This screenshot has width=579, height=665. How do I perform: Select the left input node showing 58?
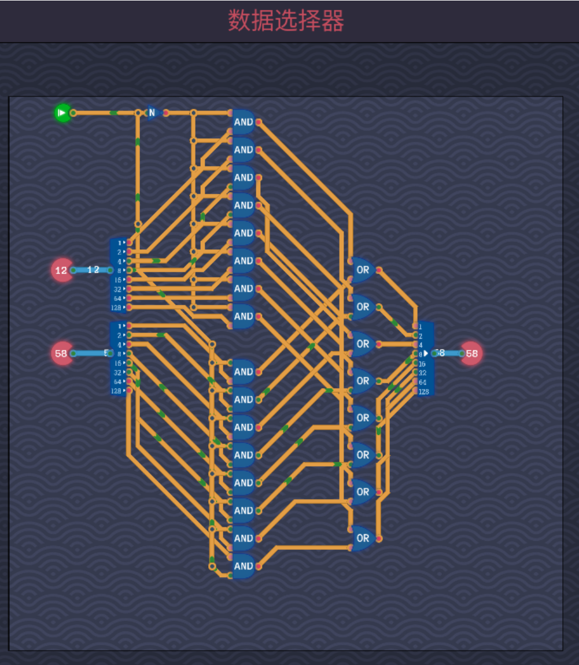coord(61,353)
